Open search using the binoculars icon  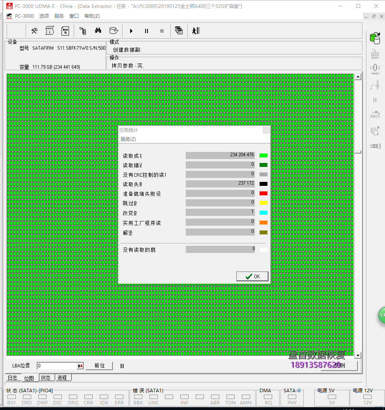98,30
